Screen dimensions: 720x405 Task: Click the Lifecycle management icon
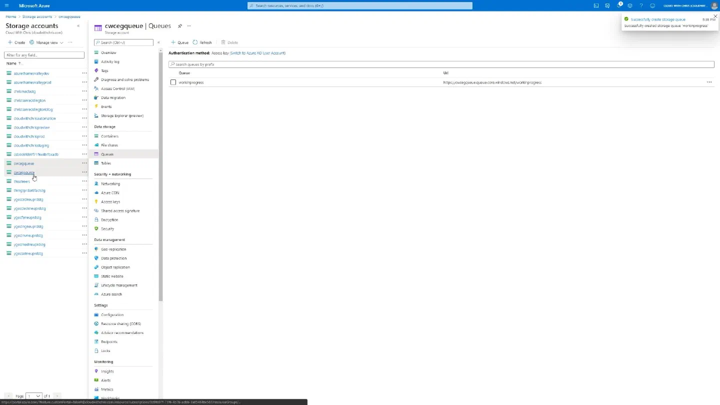(96, 285)
